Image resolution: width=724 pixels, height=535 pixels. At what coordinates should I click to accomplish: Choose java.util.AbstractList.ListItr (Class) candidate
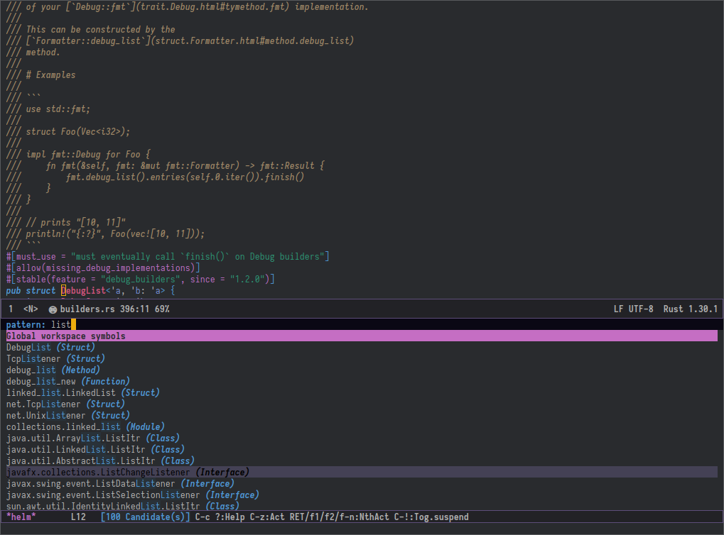[100, 460]
